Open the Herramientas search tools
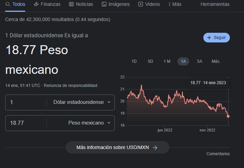Image resolution: width=244 pixels, height=168 pixels. pyautogui.click(x=215, y=4)
